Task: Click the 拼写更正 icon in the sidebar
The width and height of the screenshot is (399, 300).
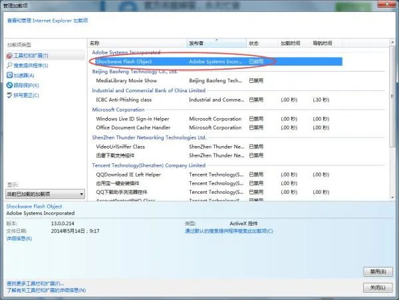Action: [x=9, y=95]
